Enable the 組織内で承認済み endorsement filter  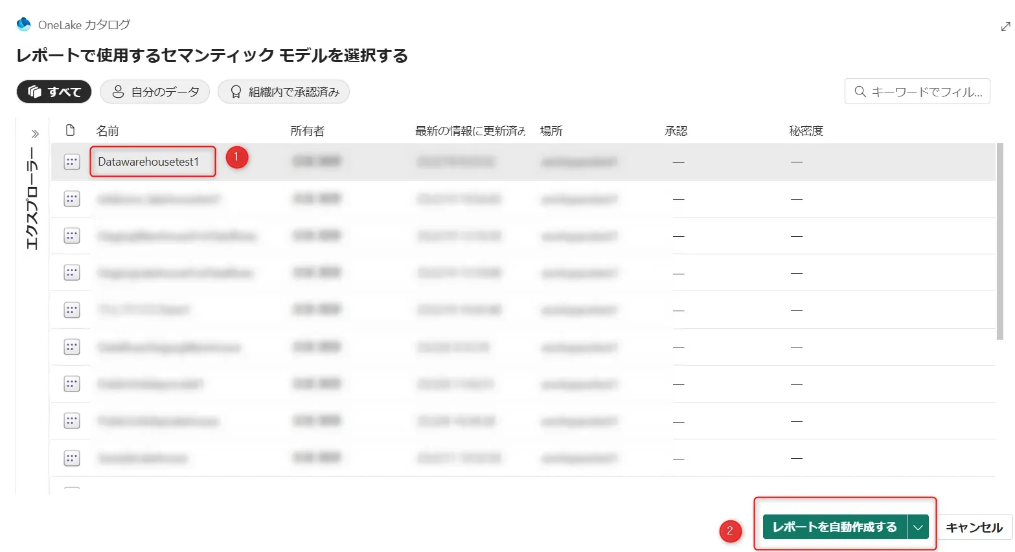point(283,91)
